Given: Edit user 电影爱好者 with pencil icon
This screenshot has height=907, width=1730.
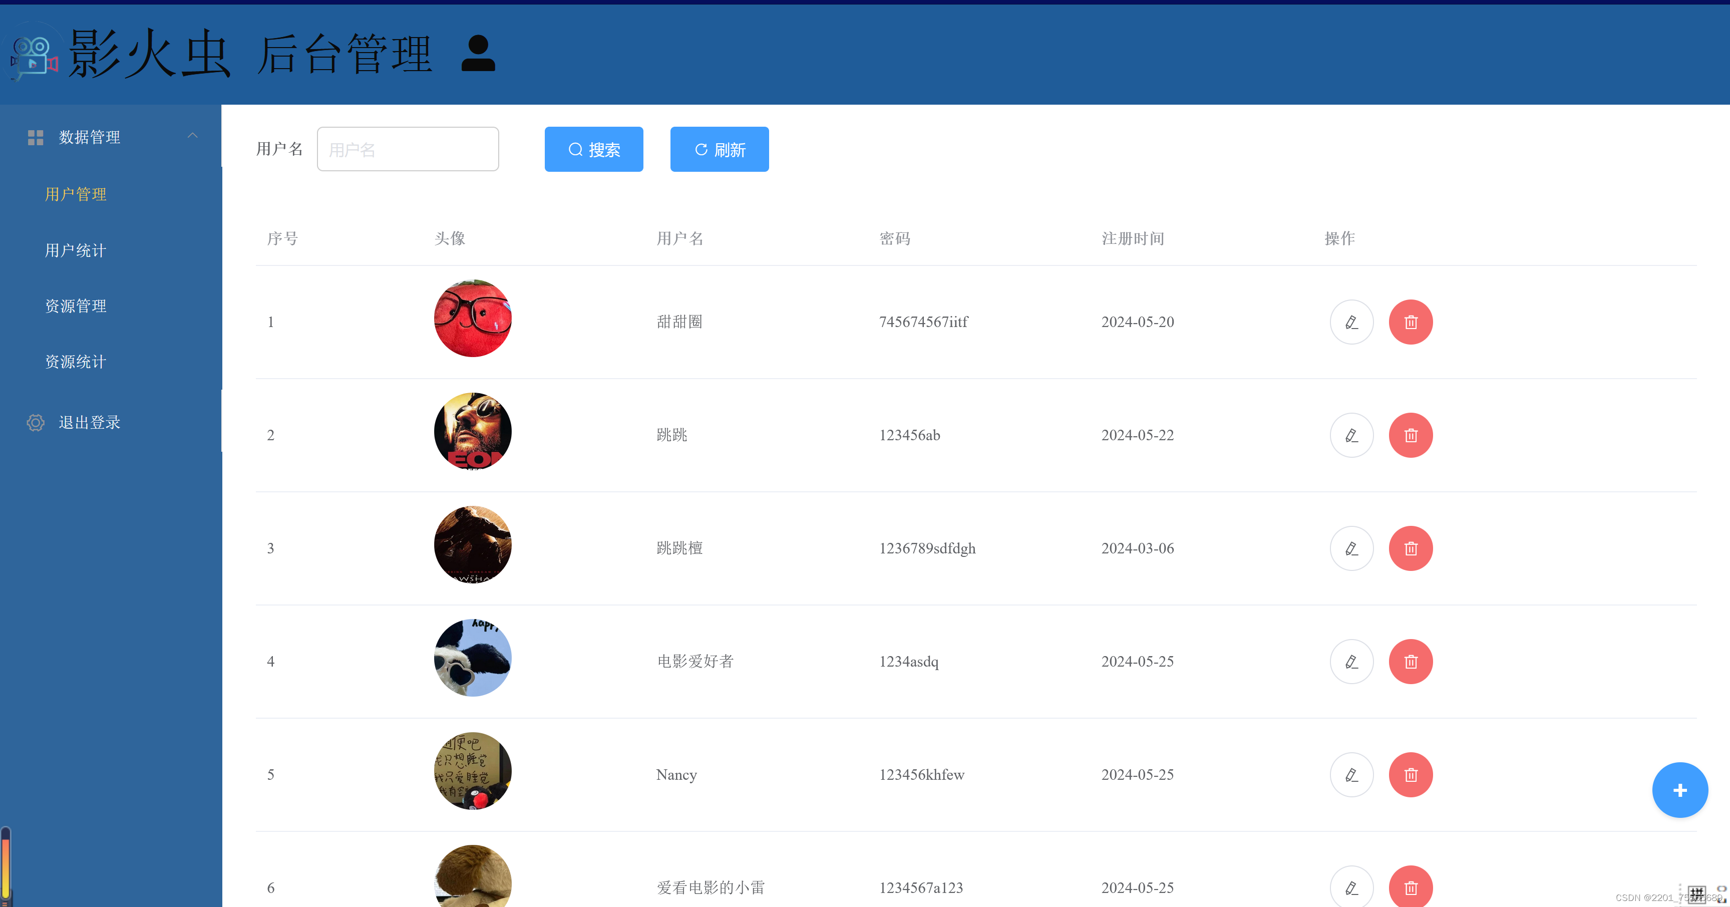Looking at the screenshot, I should [1352, 662].
